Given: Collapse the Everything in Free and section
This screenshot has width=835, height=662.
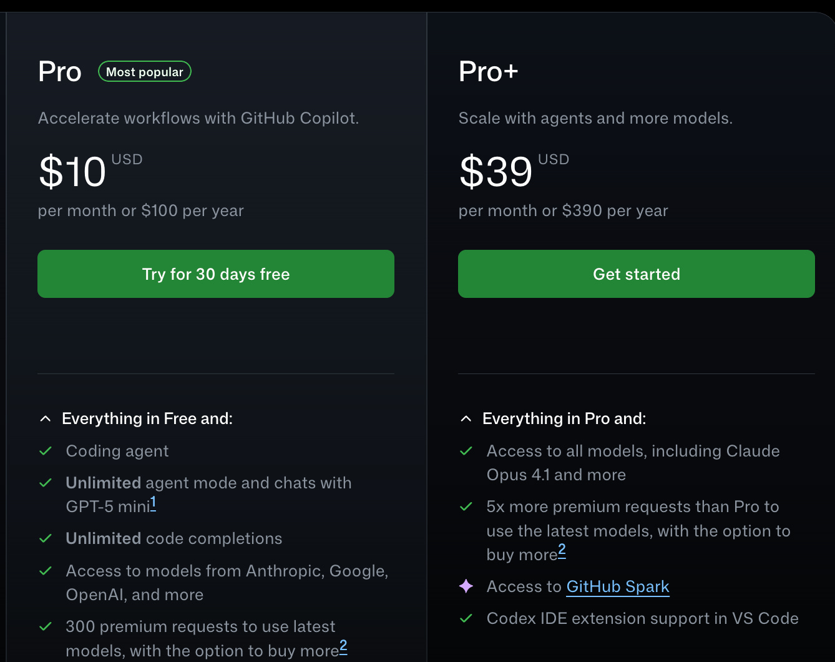Looking at the screenshot, I should coord(46,418).
